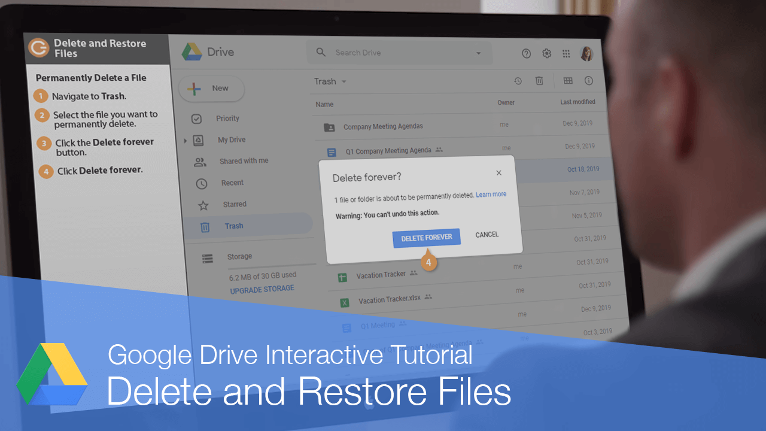Click the Help question mark icon
766x431 pixels.
pyautogui.click(x=526, y=53)
